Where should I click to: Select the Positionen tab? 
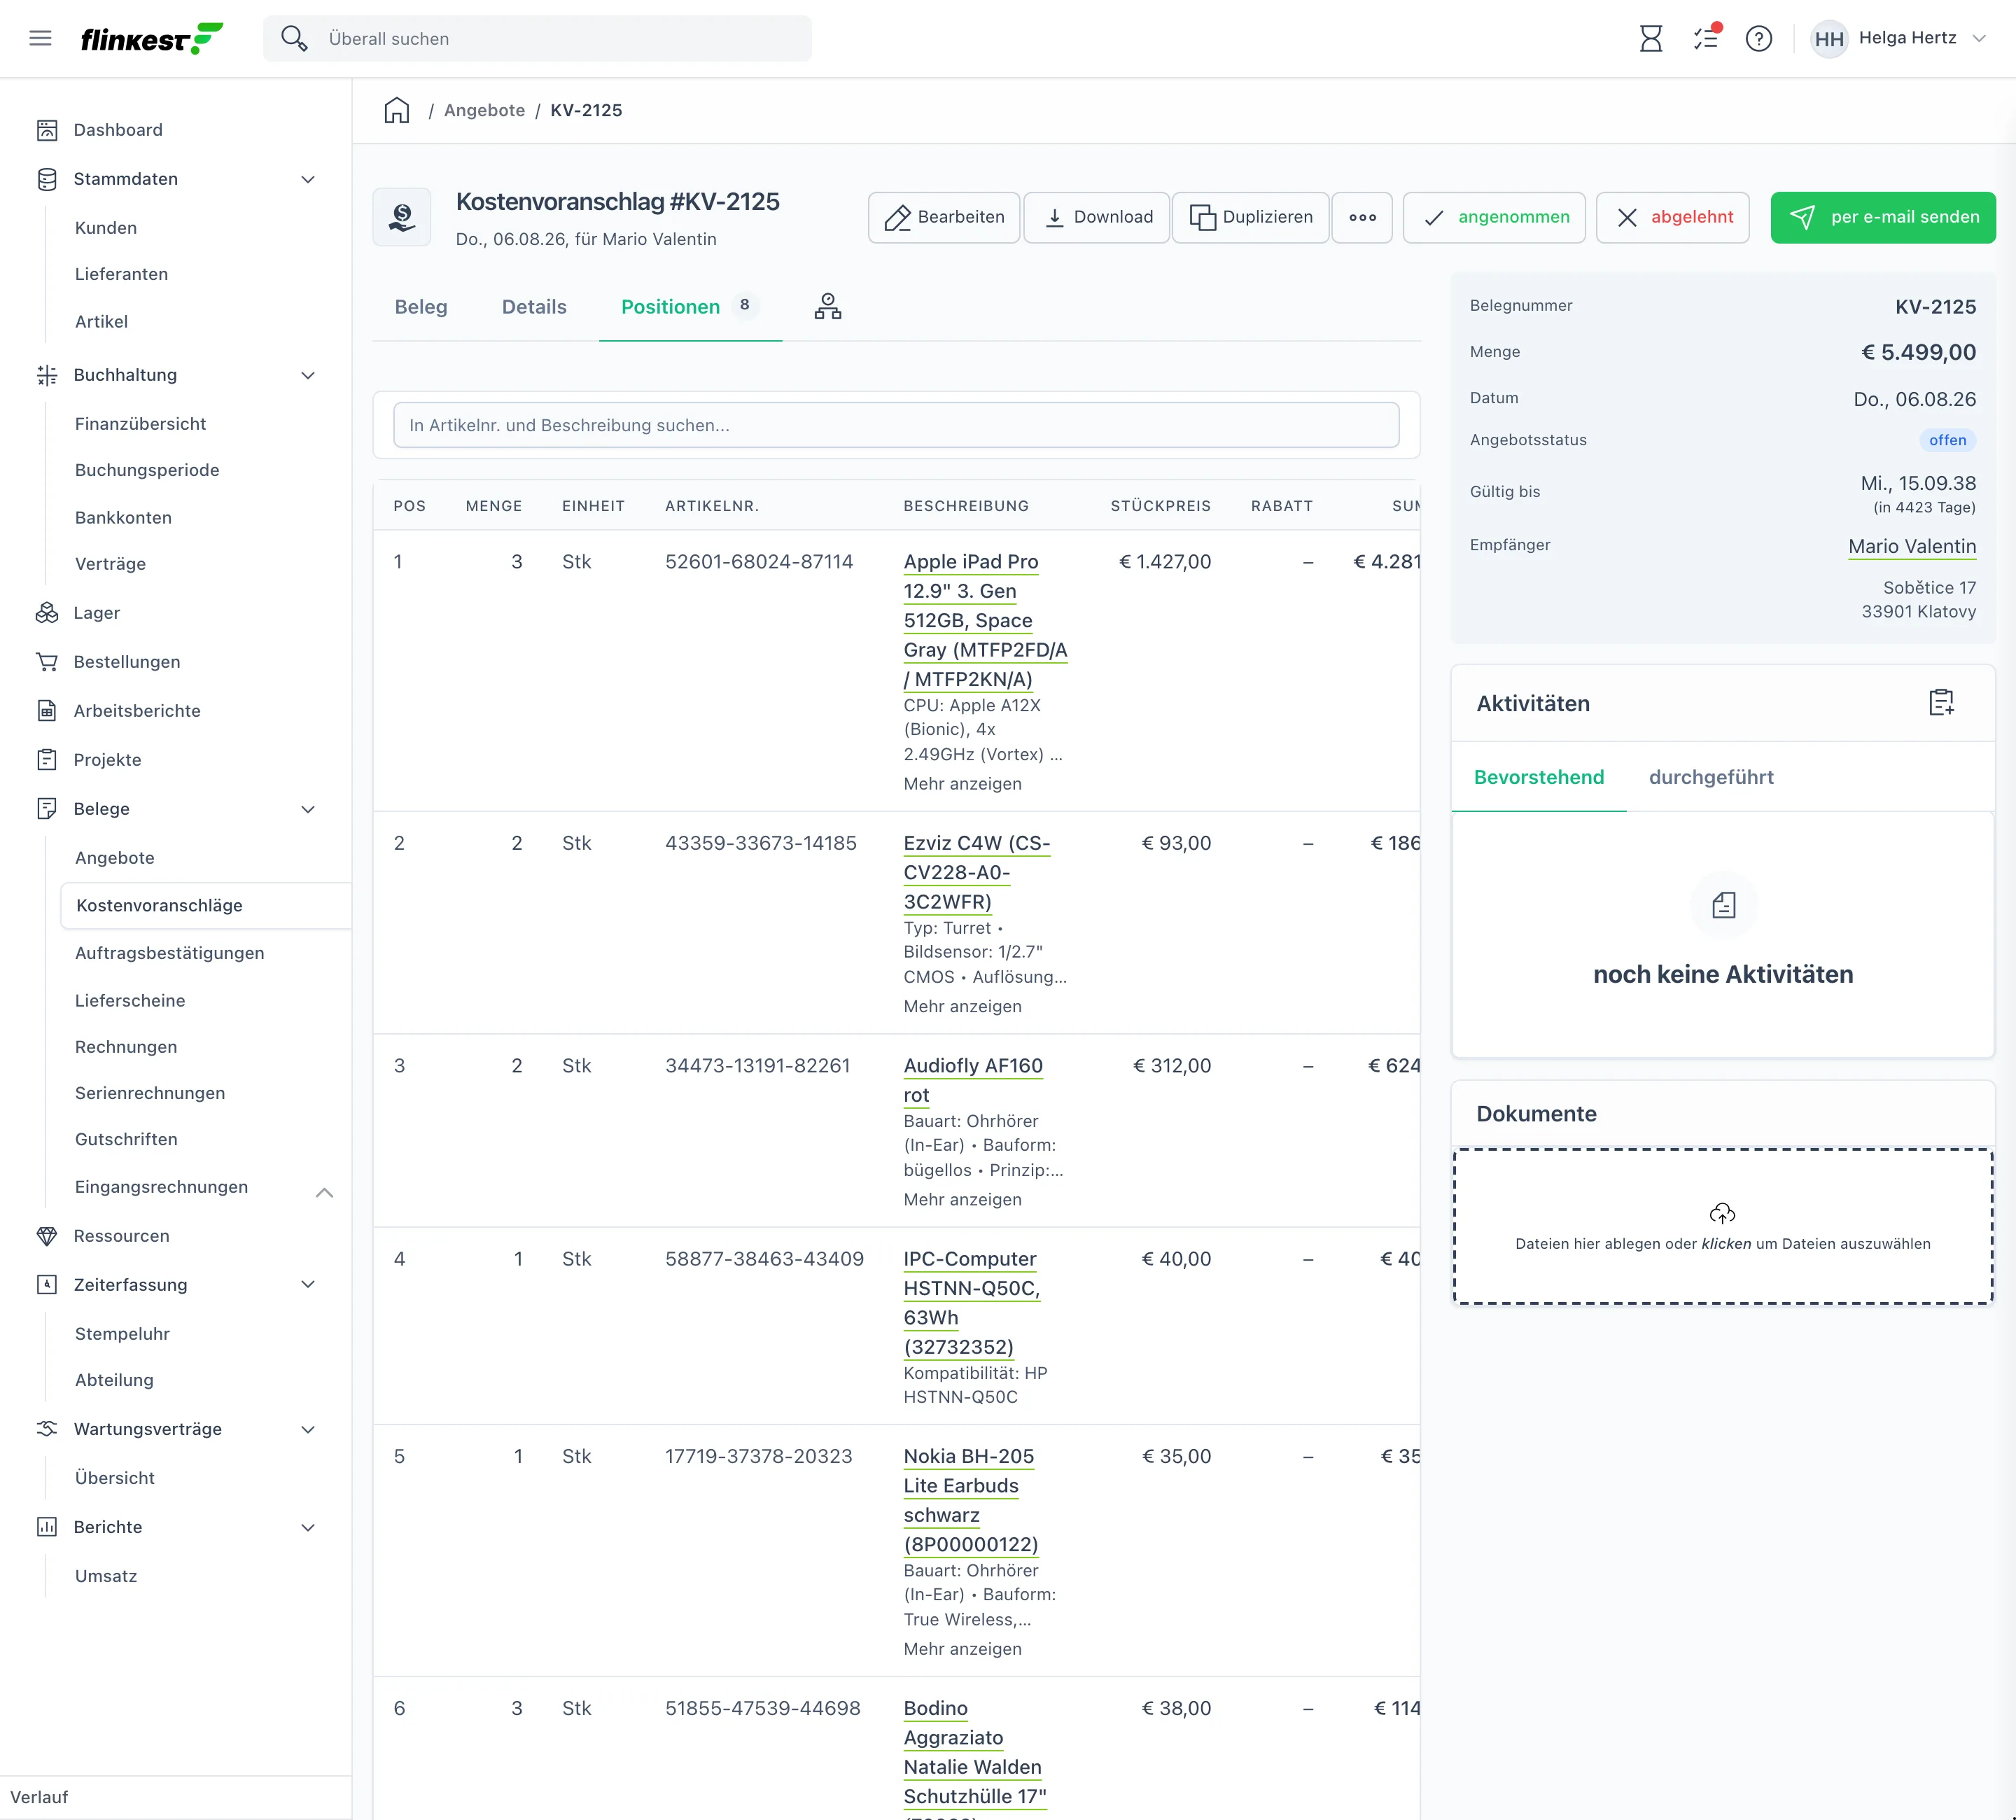(690, 307)
